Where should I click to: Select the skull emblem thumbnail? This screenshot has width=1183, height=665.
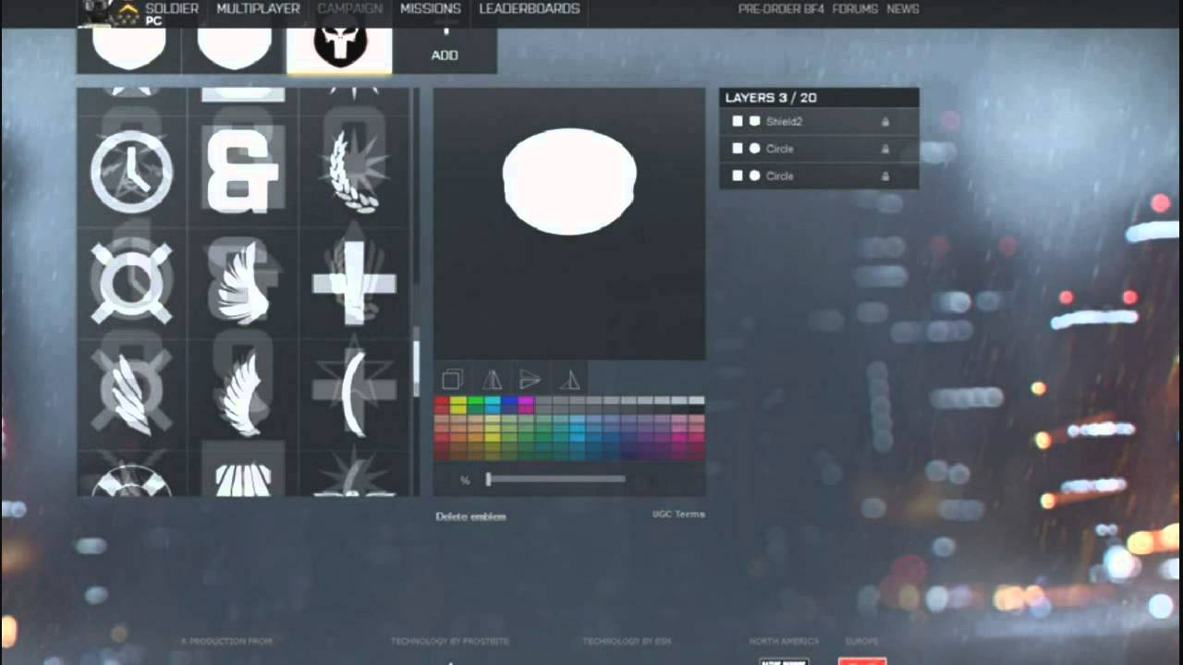(340, 51)
